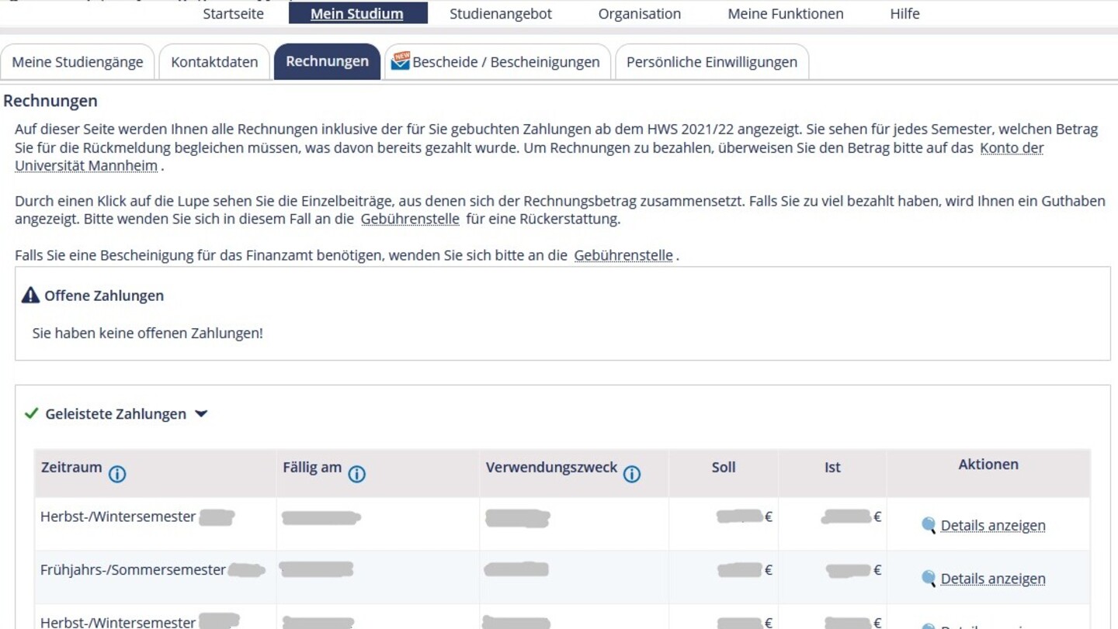Select the Frühjahrs-/Sommersemester row text
Image resolution: width=1118 pixels, height=629 pixels.
coord(133,570)
